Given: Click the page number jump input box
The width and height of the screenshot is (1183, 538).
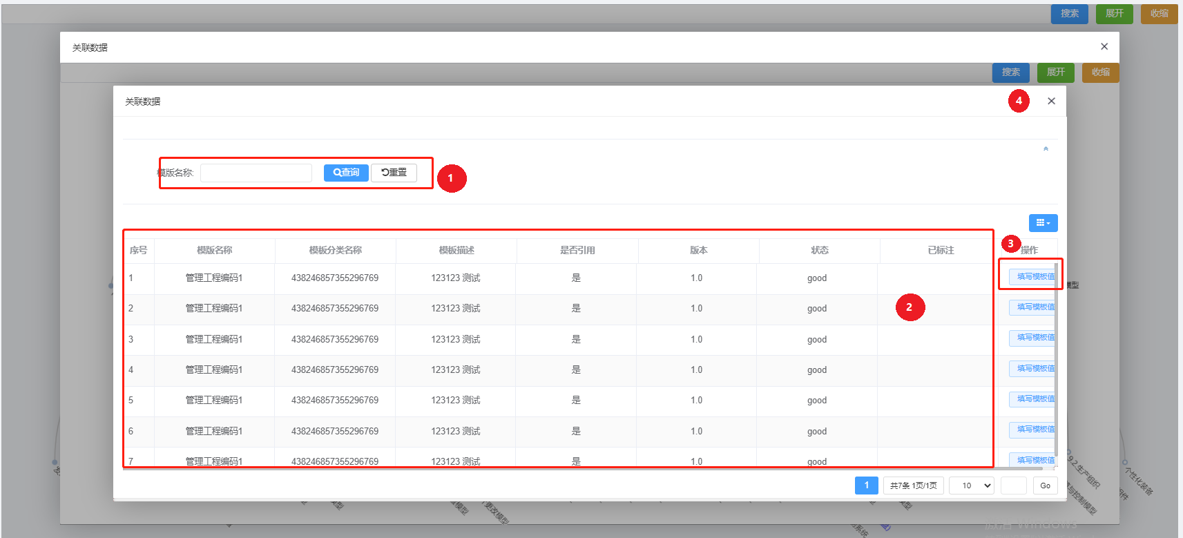Looking at the screenshot, I should coord(1013,486).
